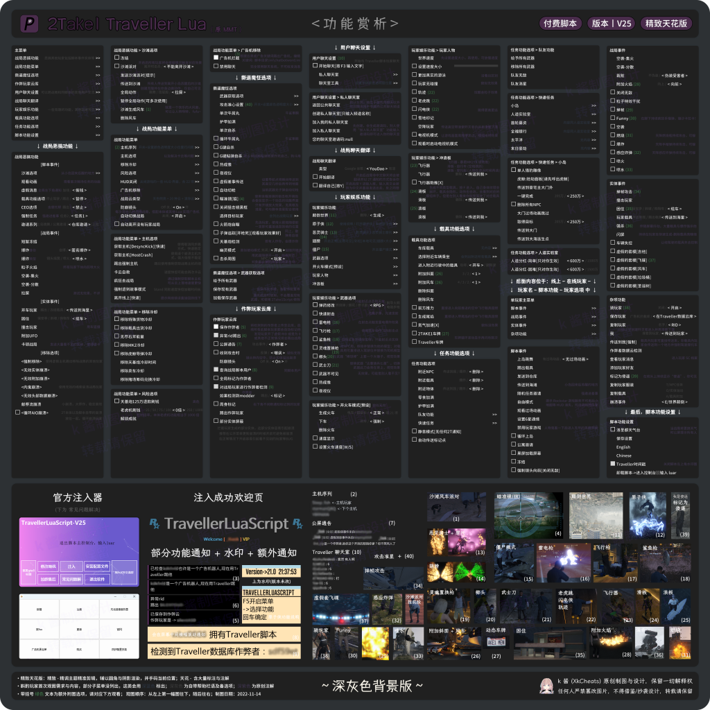This screenshot has width=710, height=710.
Task: Open the 动态车牌 (27) preview image
Action: tap(495, 642)
